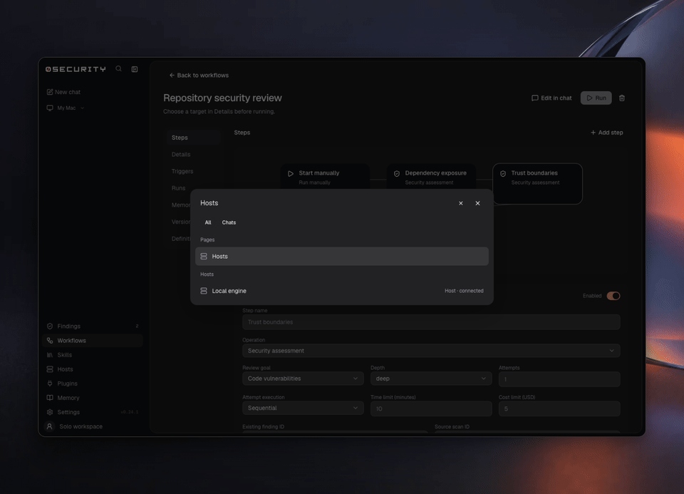Close the Hosts dialog with the rightmost X
The height and width of the screenshot is (494, 684).
tap(477, 203)
